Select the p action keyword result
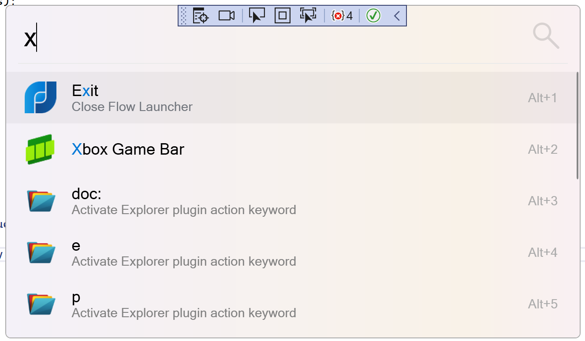Screen dimensions: 585x341 [292, 304]
